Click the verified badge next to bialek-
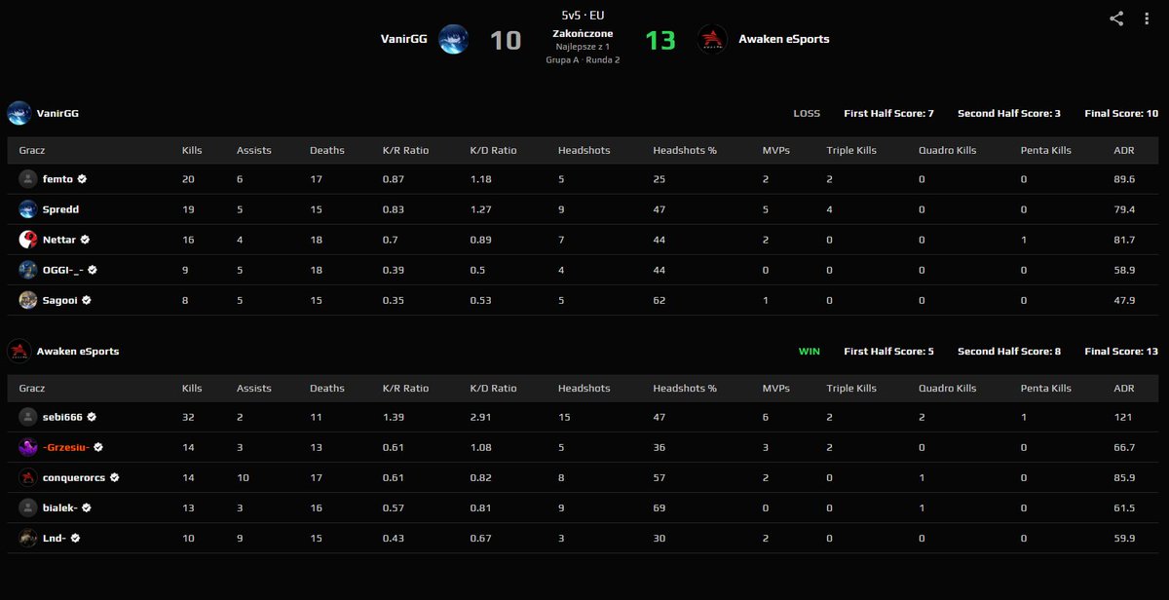Image resolution: width=1169 pixels, height=600 pixels. (x=86, y=507)
